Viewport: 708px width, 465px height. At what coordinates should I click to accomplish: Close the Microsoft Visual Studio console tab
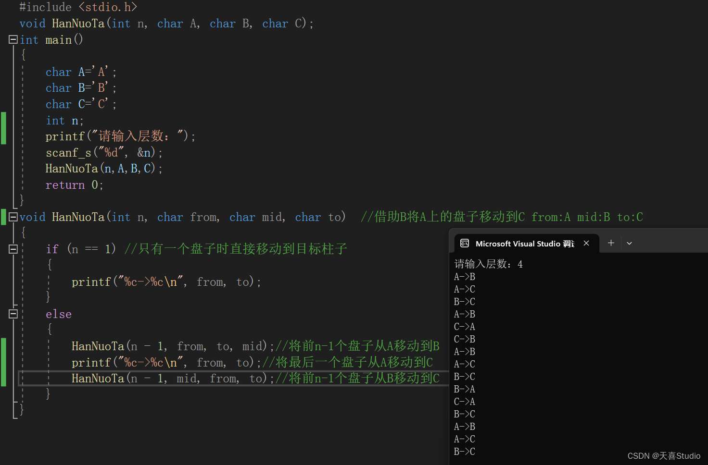click(x=586, y=243)
